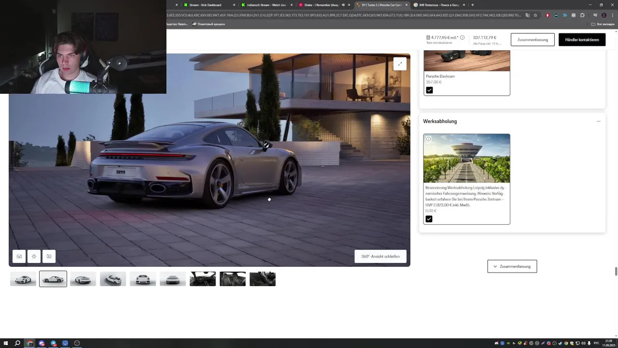The image size is (618, 348).
Task: Click the camera snapshot icon
Action: tap(49, 256)
